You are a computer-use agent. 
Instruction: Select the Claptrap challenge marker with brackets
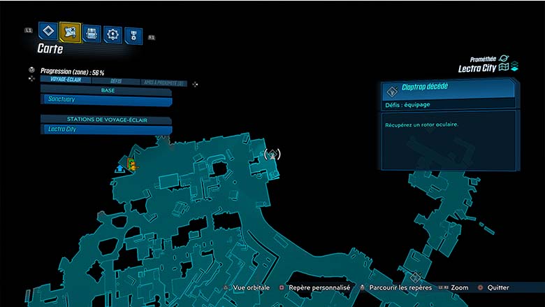click(272, 155)
